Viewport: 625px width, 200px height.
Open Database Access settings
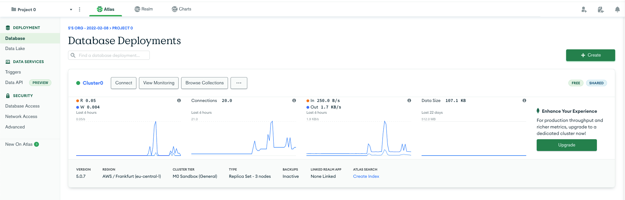point(22,106)
